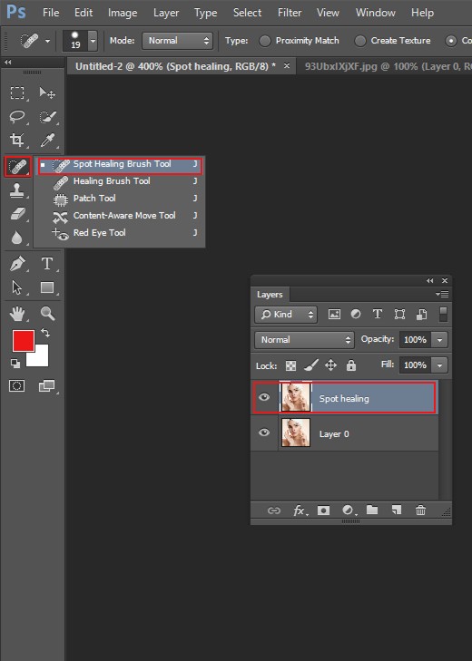Create a new layer group

click(x=372, y=510)
